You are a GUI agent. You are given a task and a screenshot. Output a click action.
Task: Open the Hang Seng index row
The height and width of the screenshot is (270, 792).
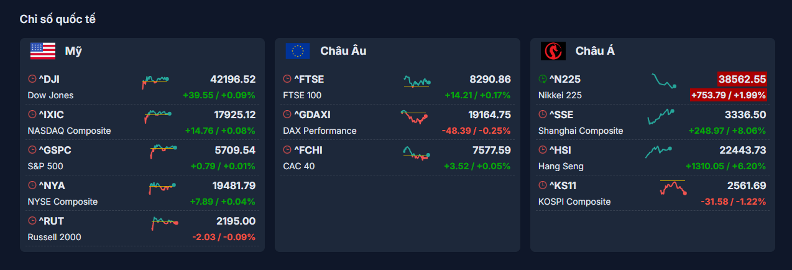click(x=561, y=166)
